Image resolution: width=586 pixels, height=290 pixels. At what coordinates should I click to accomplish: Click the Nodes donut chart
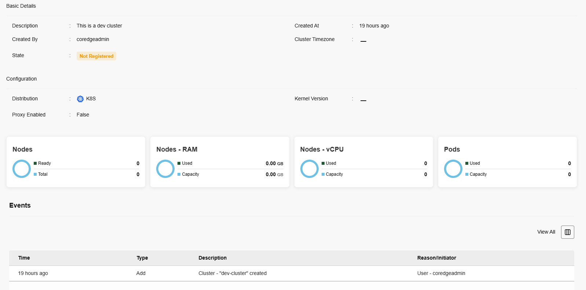coord(22,169)
